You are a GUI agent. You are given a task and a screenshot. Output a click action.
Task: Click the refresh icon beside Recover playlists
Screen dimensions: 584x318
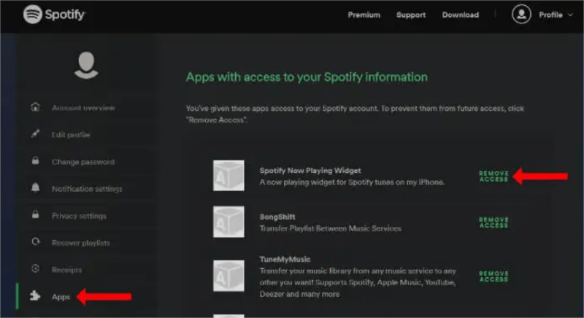[x=35, y=241]
